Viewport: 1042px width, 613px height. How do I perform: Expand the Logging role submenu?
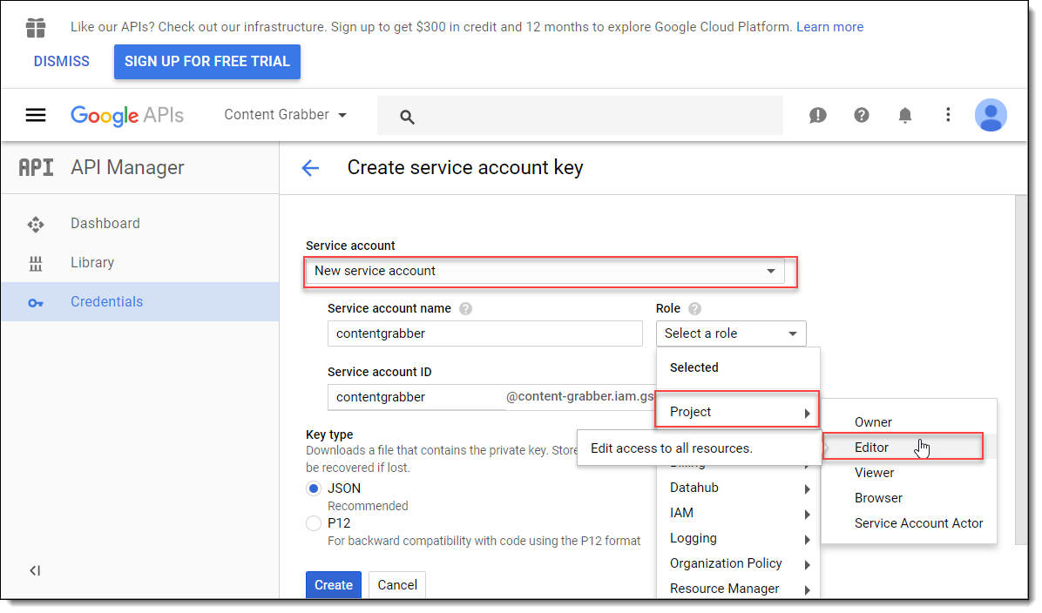738,538
